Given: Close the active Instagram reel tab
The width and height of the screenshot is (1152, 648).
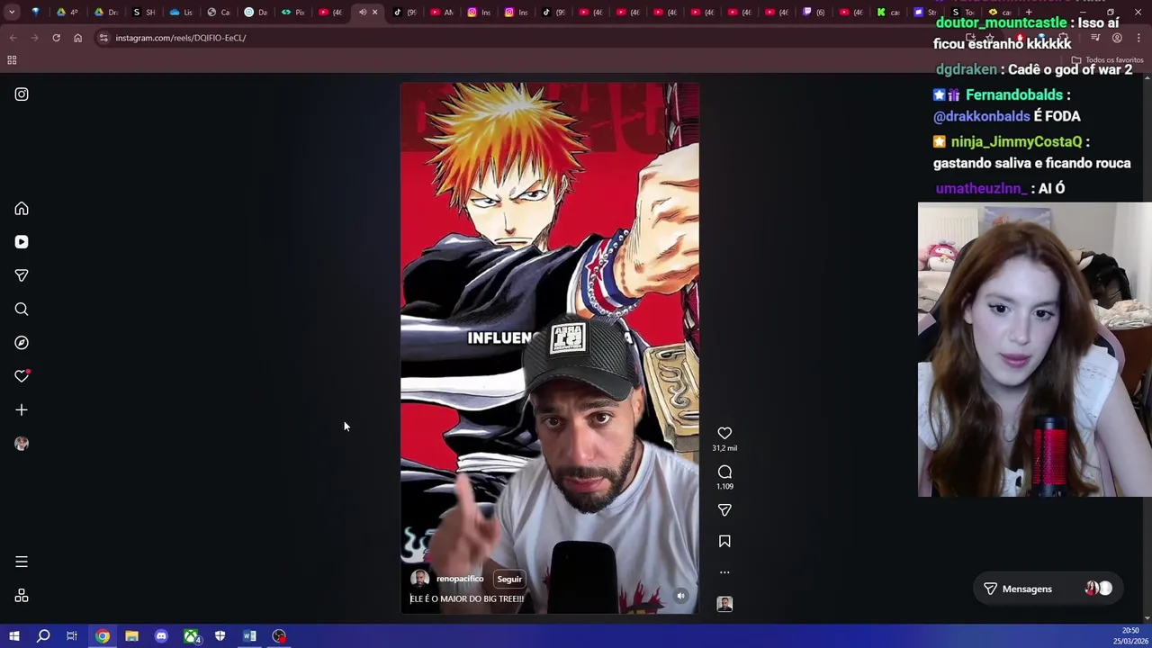Looking at the screenshot, I should tap(374, 12).
